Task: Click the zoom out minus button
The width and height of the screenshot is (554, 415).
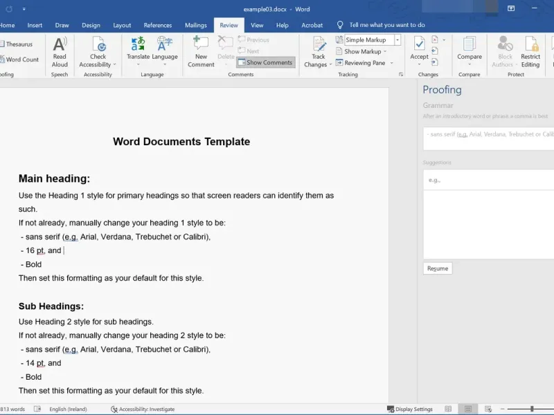Action: coord(502,409)
